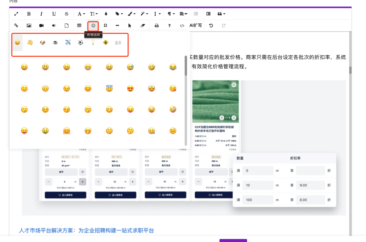Click the editor content vertical scrollbar
The image size is (366, 242).
350,70
